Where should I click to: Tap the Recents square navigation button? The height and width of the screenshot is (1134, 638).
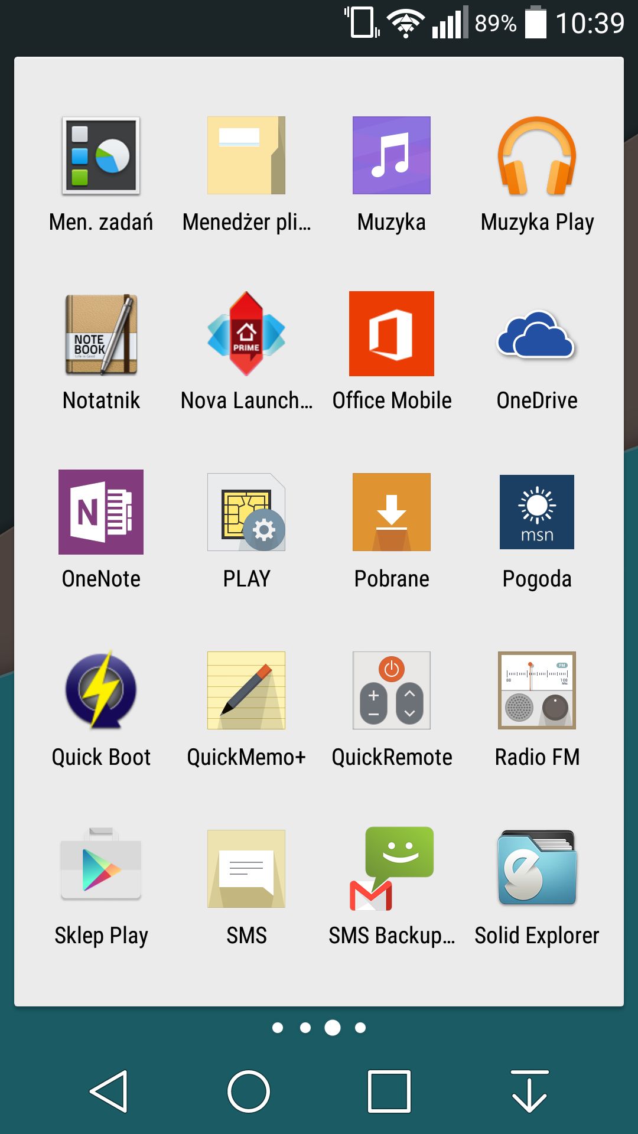tap(389, 1091)
